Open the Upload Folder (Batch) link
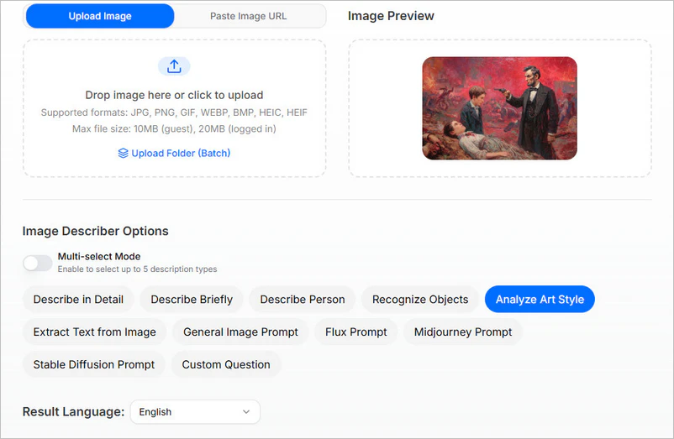674x439 pixels. (x=180, y=154)
